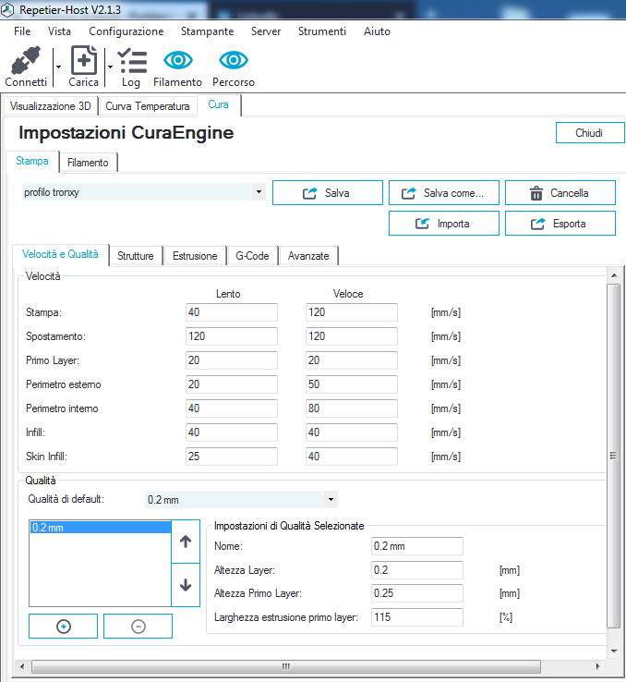Viewport: 626px width, 682px height.
Task: Open the Vista menu
Action: coord(59,31)
